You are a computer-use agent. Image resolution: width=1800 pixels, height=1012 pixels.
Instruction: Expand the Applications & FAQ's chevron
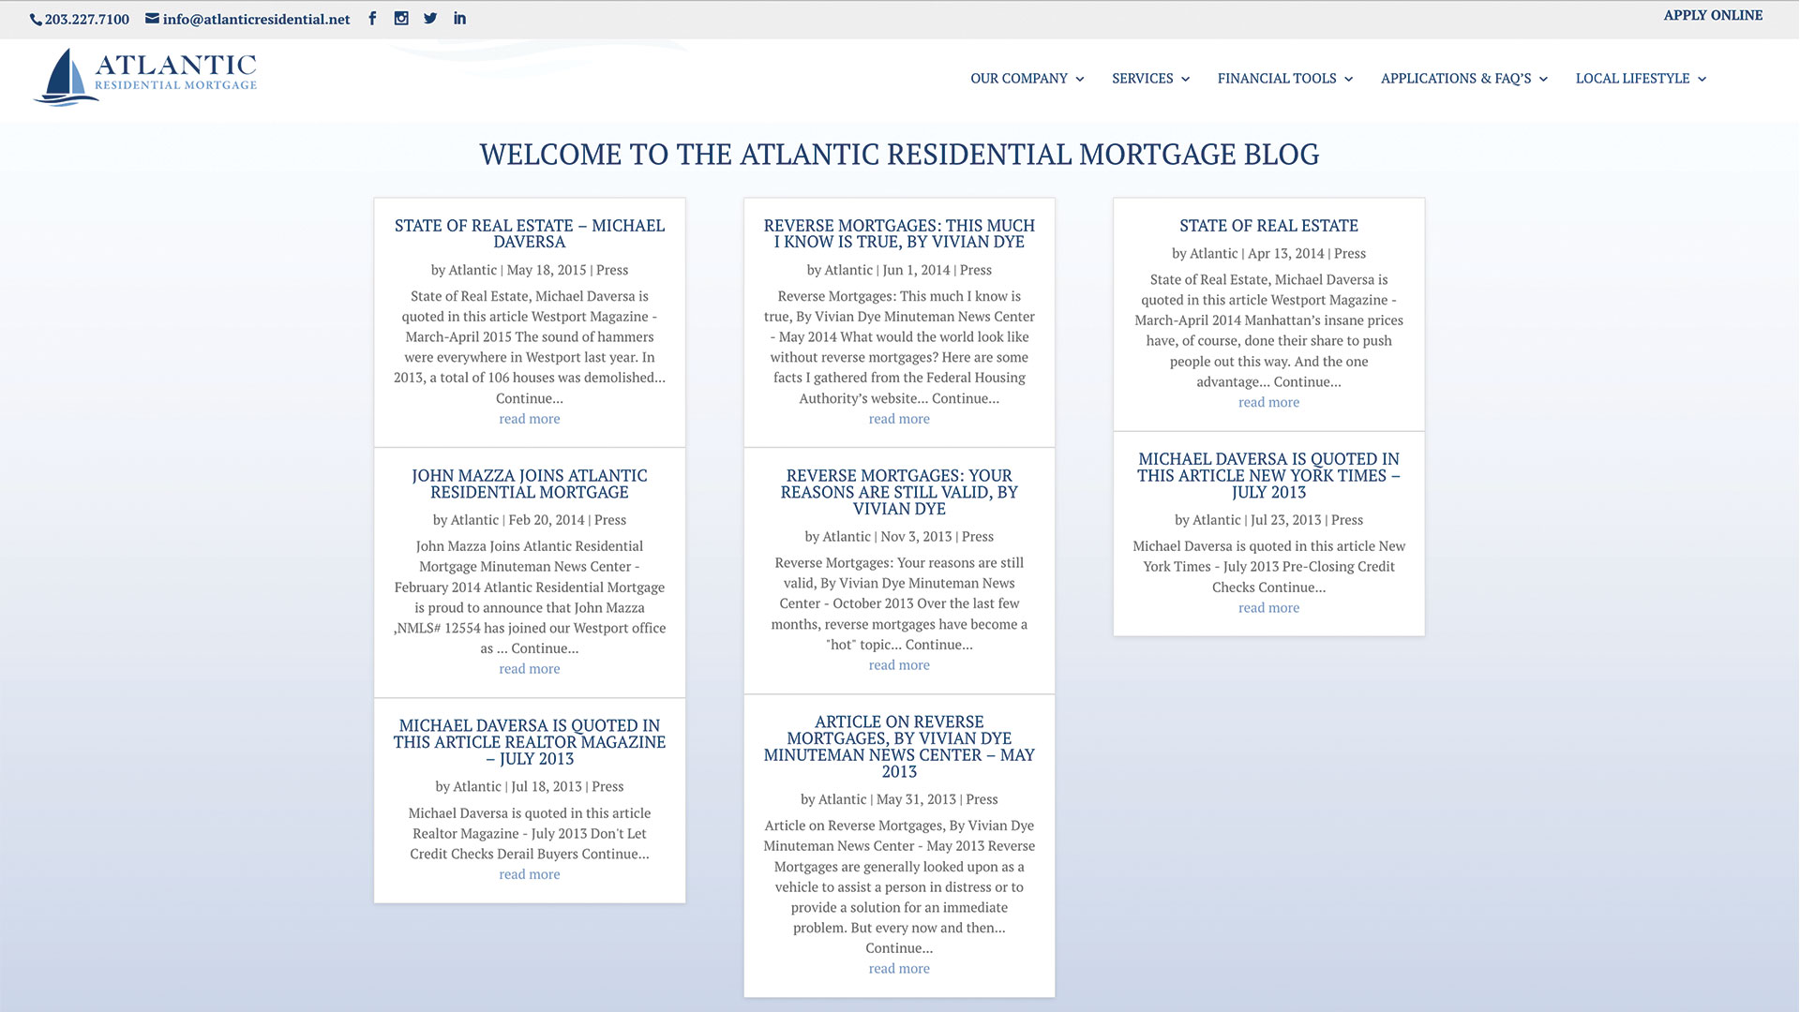[x=1544, y=80]
